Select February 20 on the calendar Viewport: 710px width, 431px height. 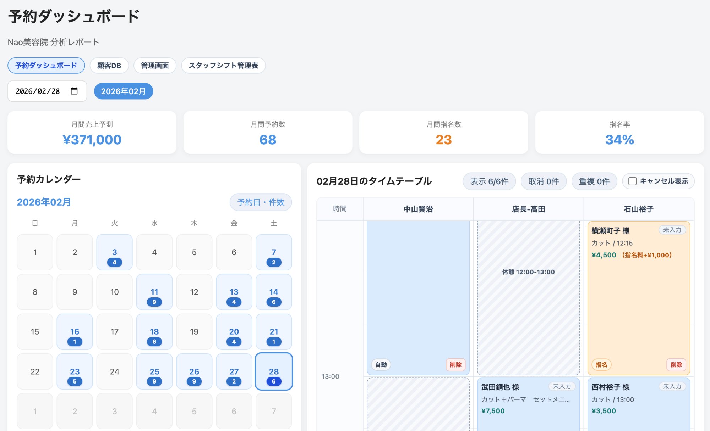click(234, 332)
